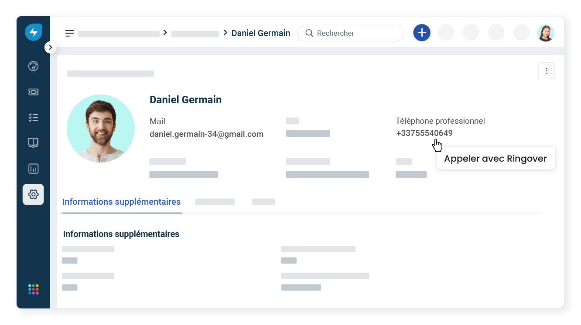Click the Appeler avec Ringover tooltip
581x325 pixels.
click(x=495, y=159)
